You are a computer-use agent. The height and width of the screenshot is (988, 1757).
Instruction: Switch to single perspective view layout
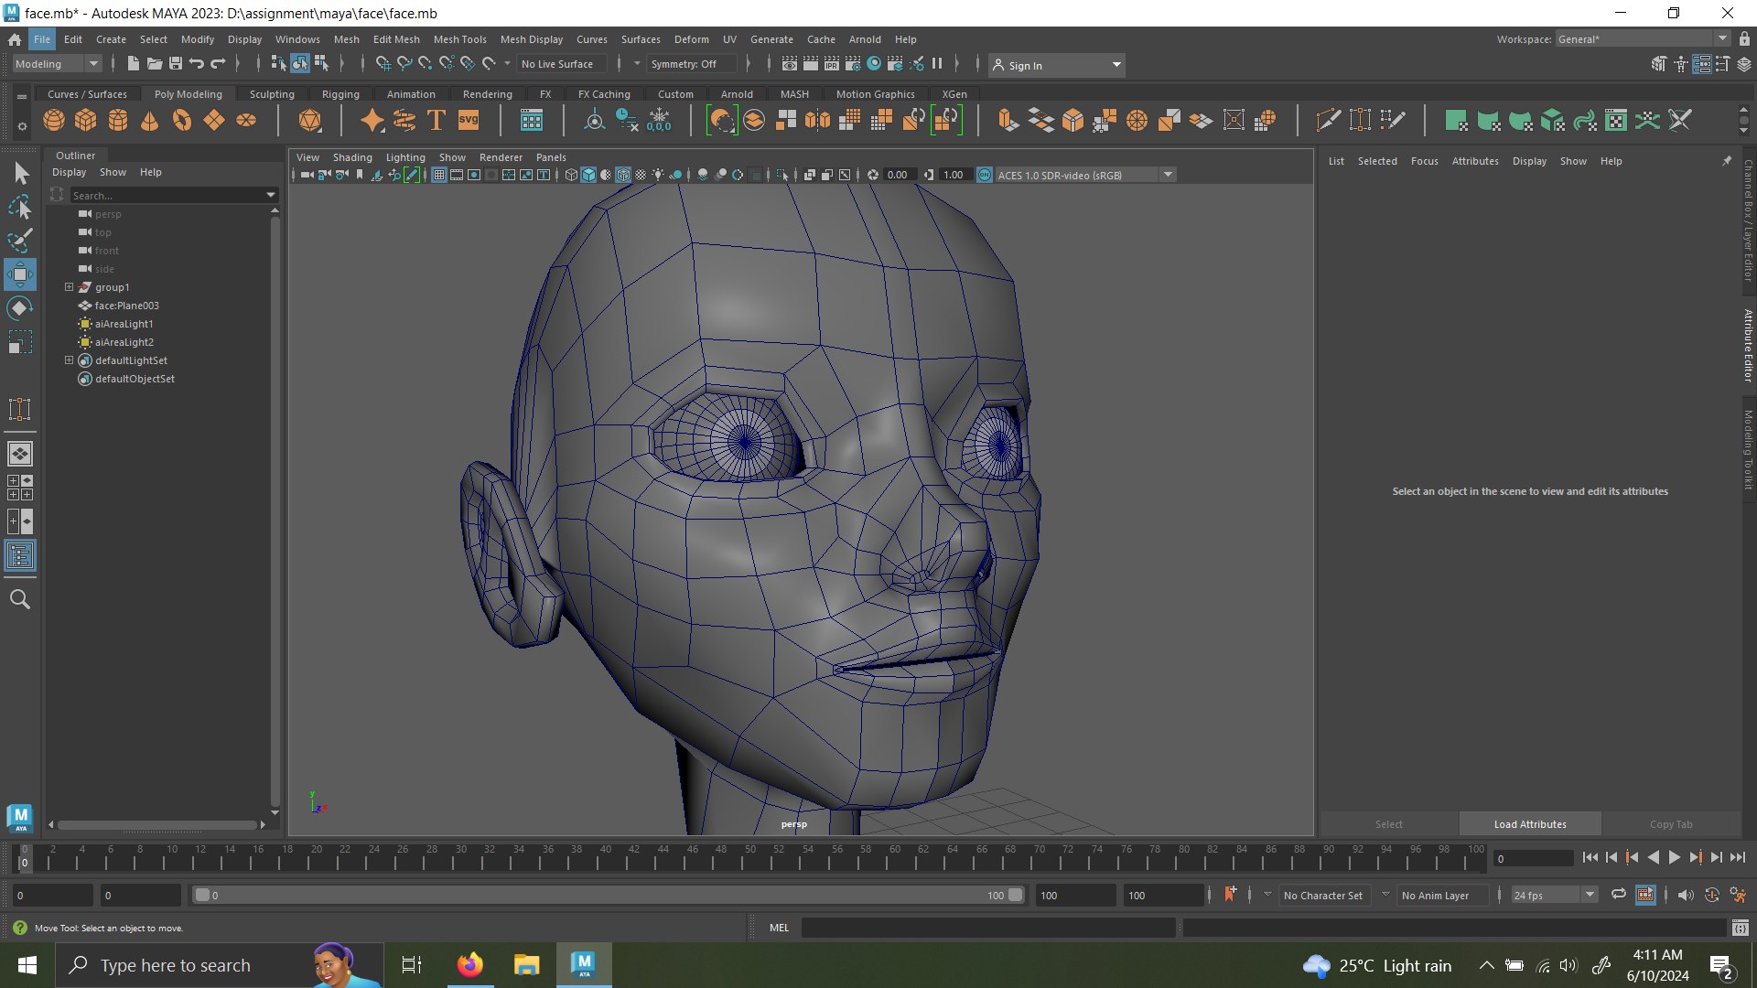pos(20,454)
